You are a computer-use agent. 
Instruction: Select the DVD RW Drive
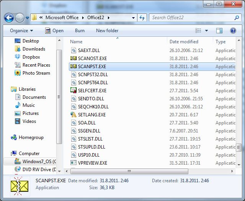coord(35,170)
